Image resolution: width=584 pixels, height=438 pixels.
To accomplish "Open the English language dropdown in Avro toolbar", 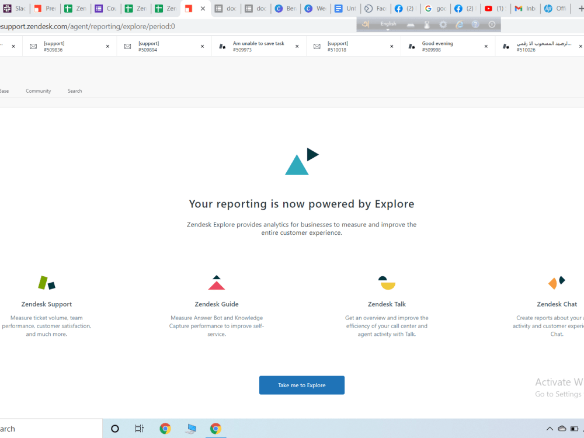I will 388,25.
